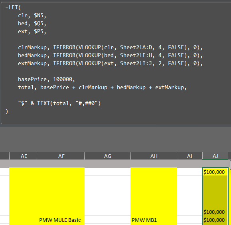
Task: Select column AI header
Action: 190,156
